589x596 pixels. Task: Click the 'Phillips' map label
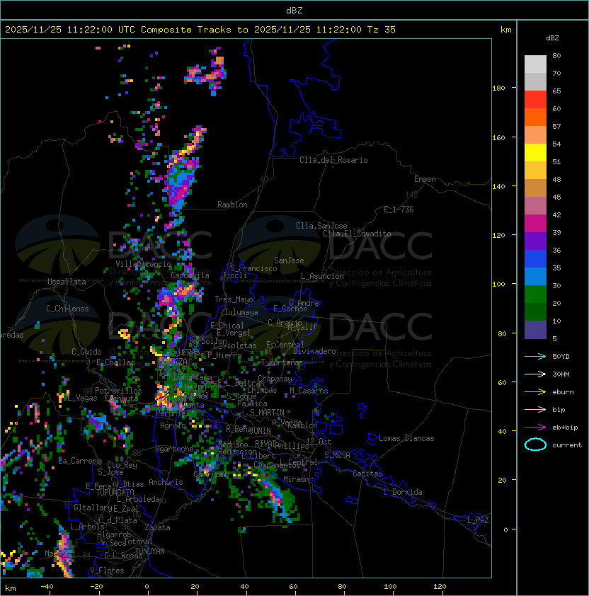292,446
